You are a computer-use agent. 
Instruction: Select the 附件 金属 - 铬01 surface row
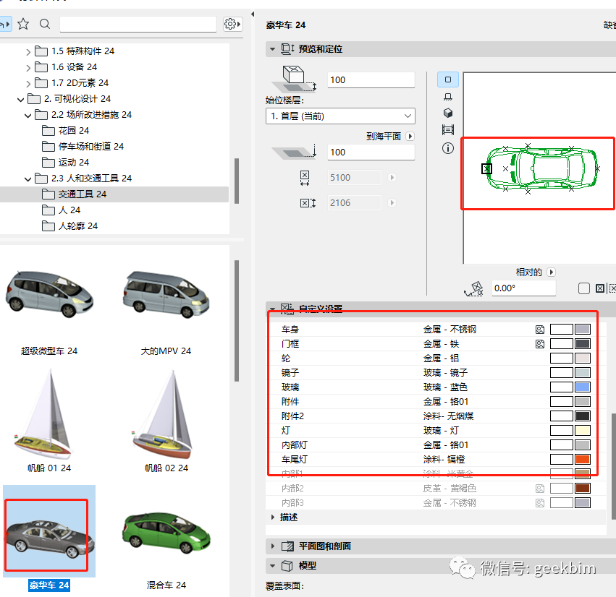[x=435, y=402]
